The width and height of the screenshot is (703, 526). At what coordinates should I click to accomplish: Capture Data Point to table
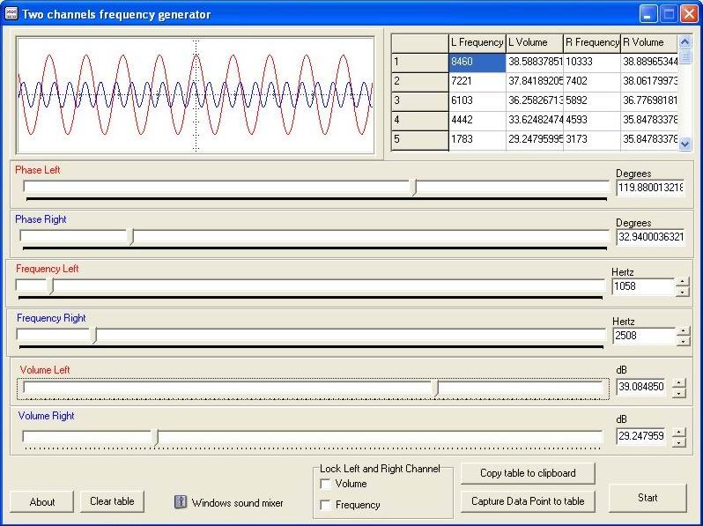click(x=527, y=500)
